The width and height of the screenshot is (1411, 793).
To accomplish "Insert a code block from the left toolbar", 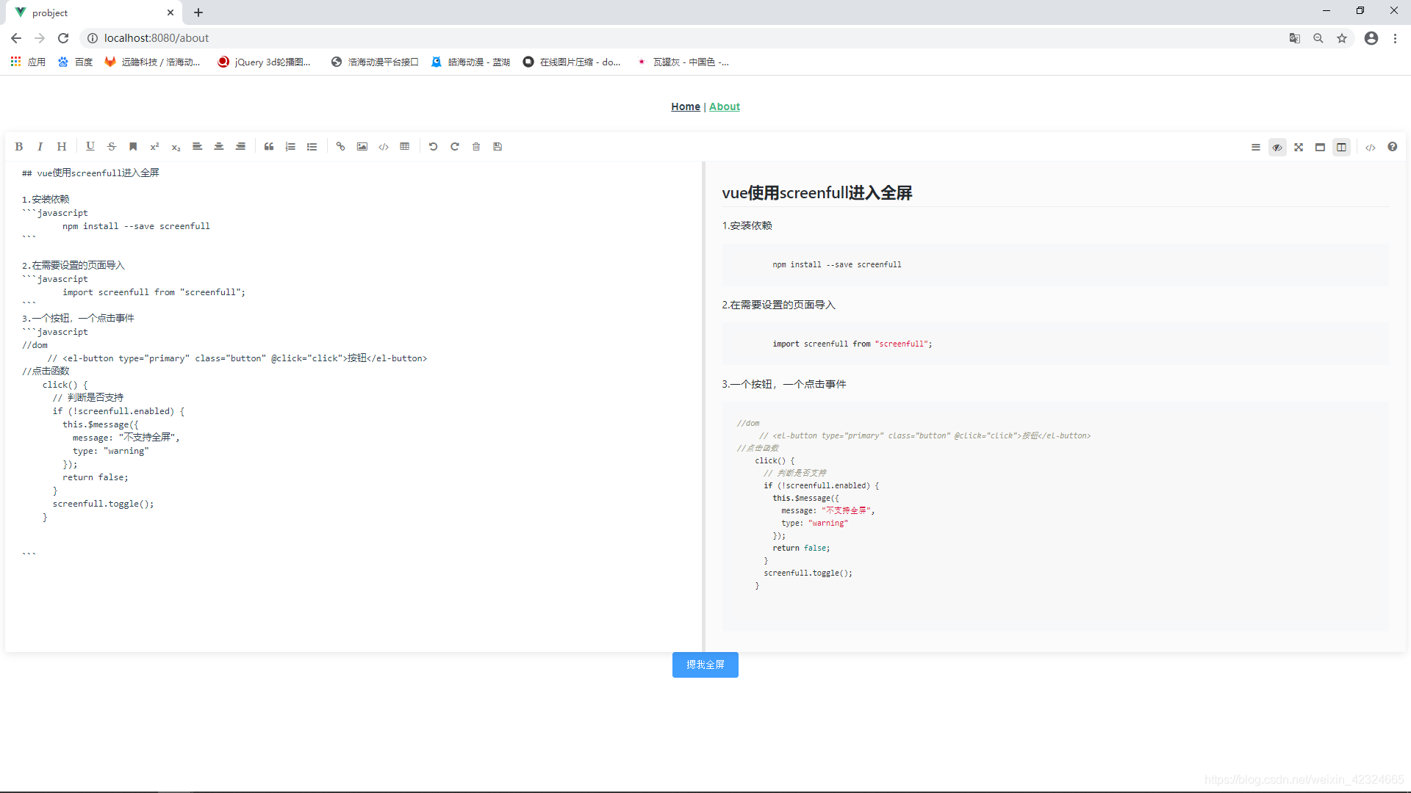I will tap(384, 147).
